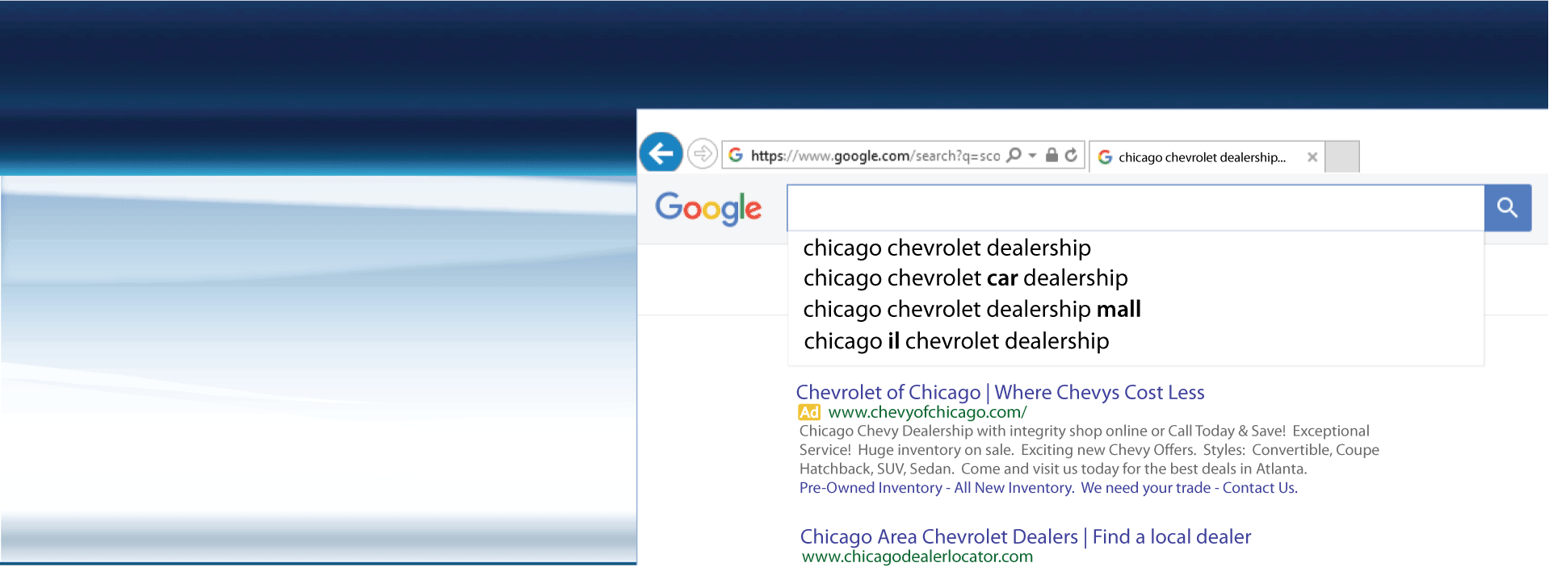Select suggestion 'chicago chevrolet dealership mall'
The width and height of the screenshot is (1549, 567).
pos(972,310)
